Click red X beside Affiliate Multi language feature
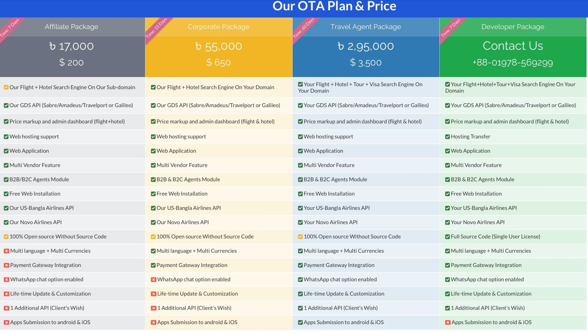588x333 pixels. 6,251
